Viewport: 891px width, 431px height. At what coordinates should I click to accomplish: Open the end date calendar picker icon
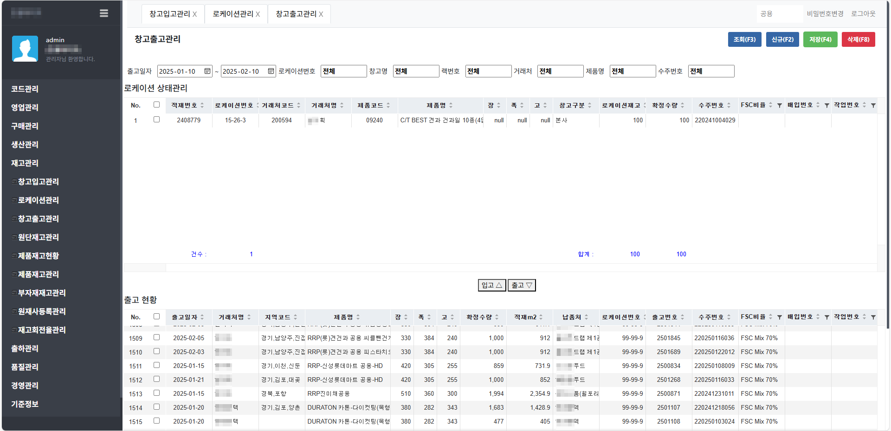(271, 71)
